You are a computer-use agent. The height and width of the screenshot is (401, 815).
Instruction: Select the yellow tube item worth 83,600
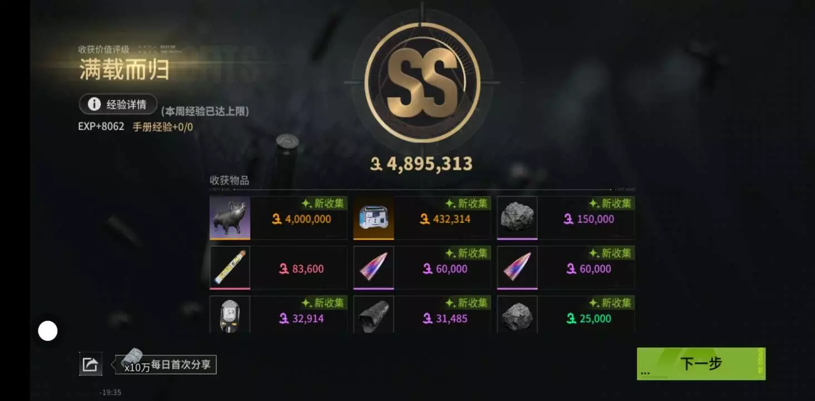coord(230,267)
